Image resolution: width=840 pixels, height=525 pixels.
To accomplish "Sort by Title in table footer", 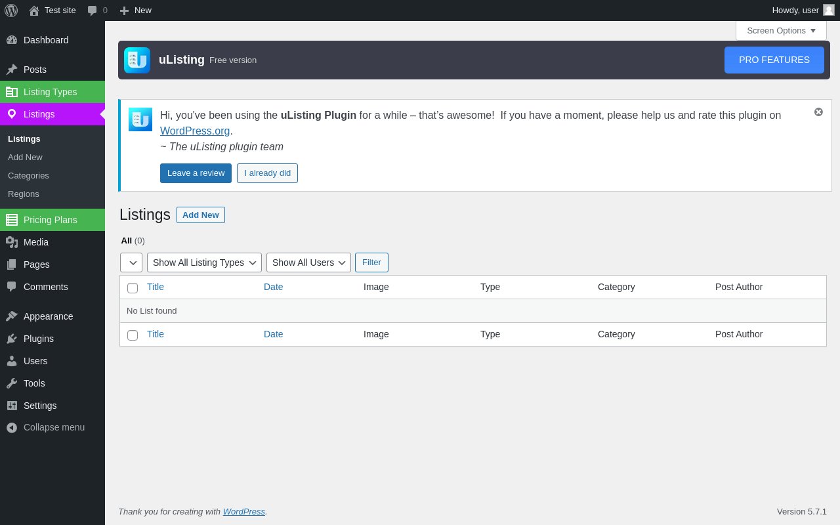I will click(156, 334).
